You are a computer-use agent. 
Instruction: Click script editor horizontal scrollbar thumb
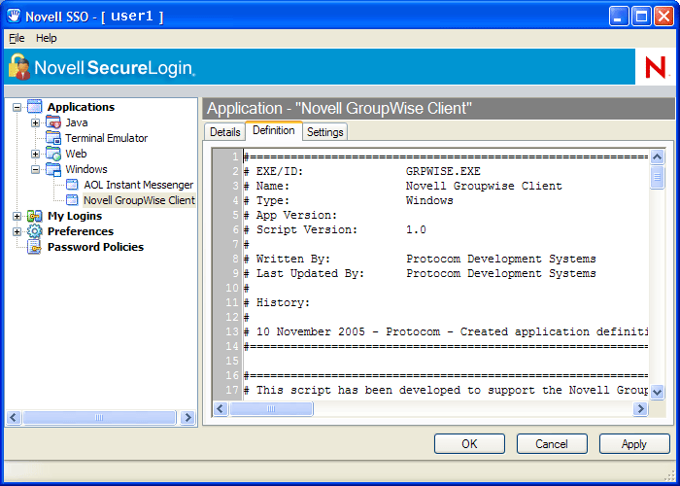[x=271, y=409]
